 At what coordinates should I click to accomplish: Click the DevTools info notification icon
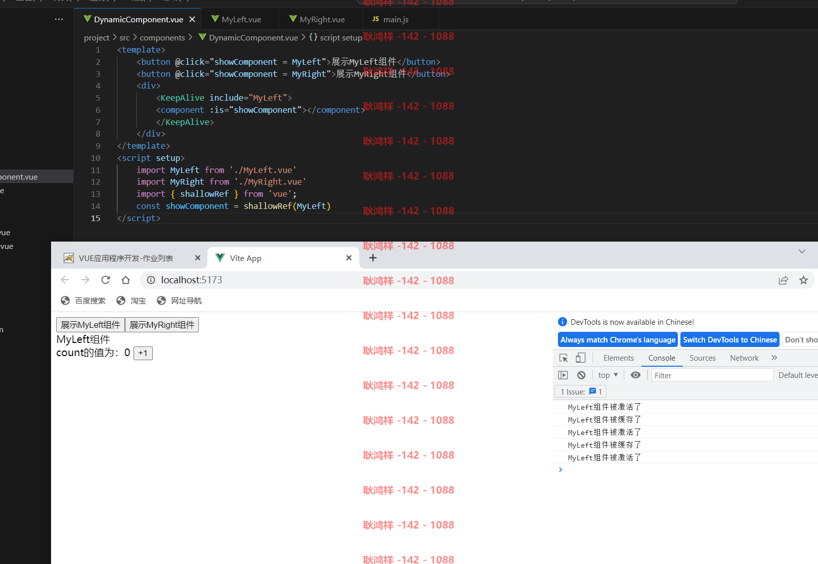pyautogui.click(x=562, y=322)
